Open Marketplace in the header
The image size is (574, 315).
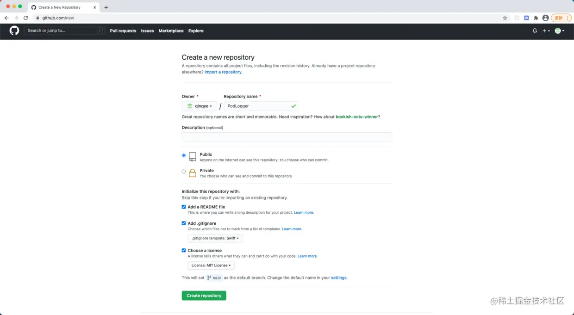click(x=171, y=31)
